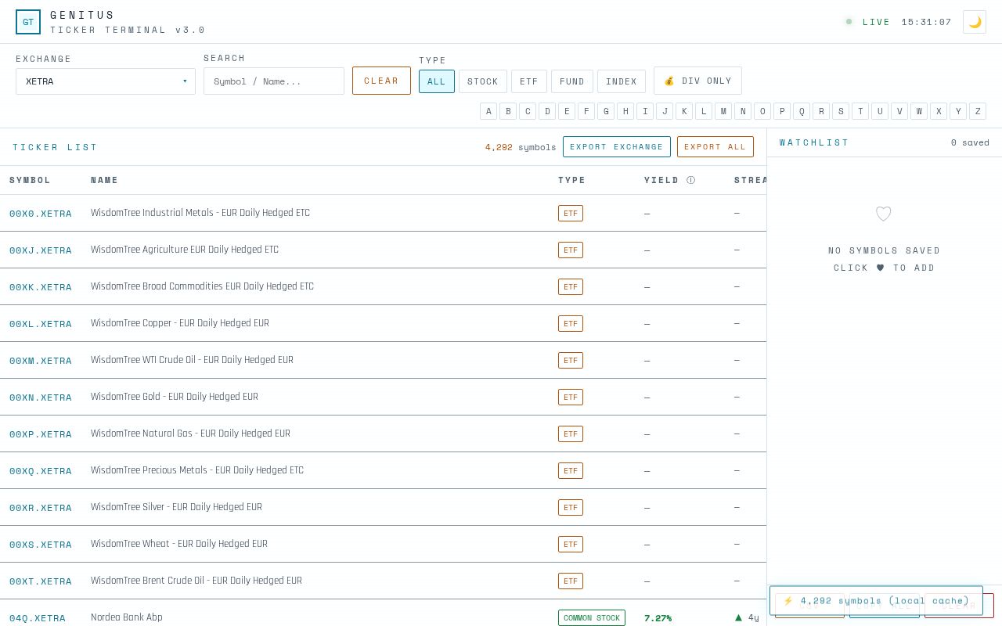Click WisdomTree Gold - EUR Daily Hedged name

click(x=175, y=397)
